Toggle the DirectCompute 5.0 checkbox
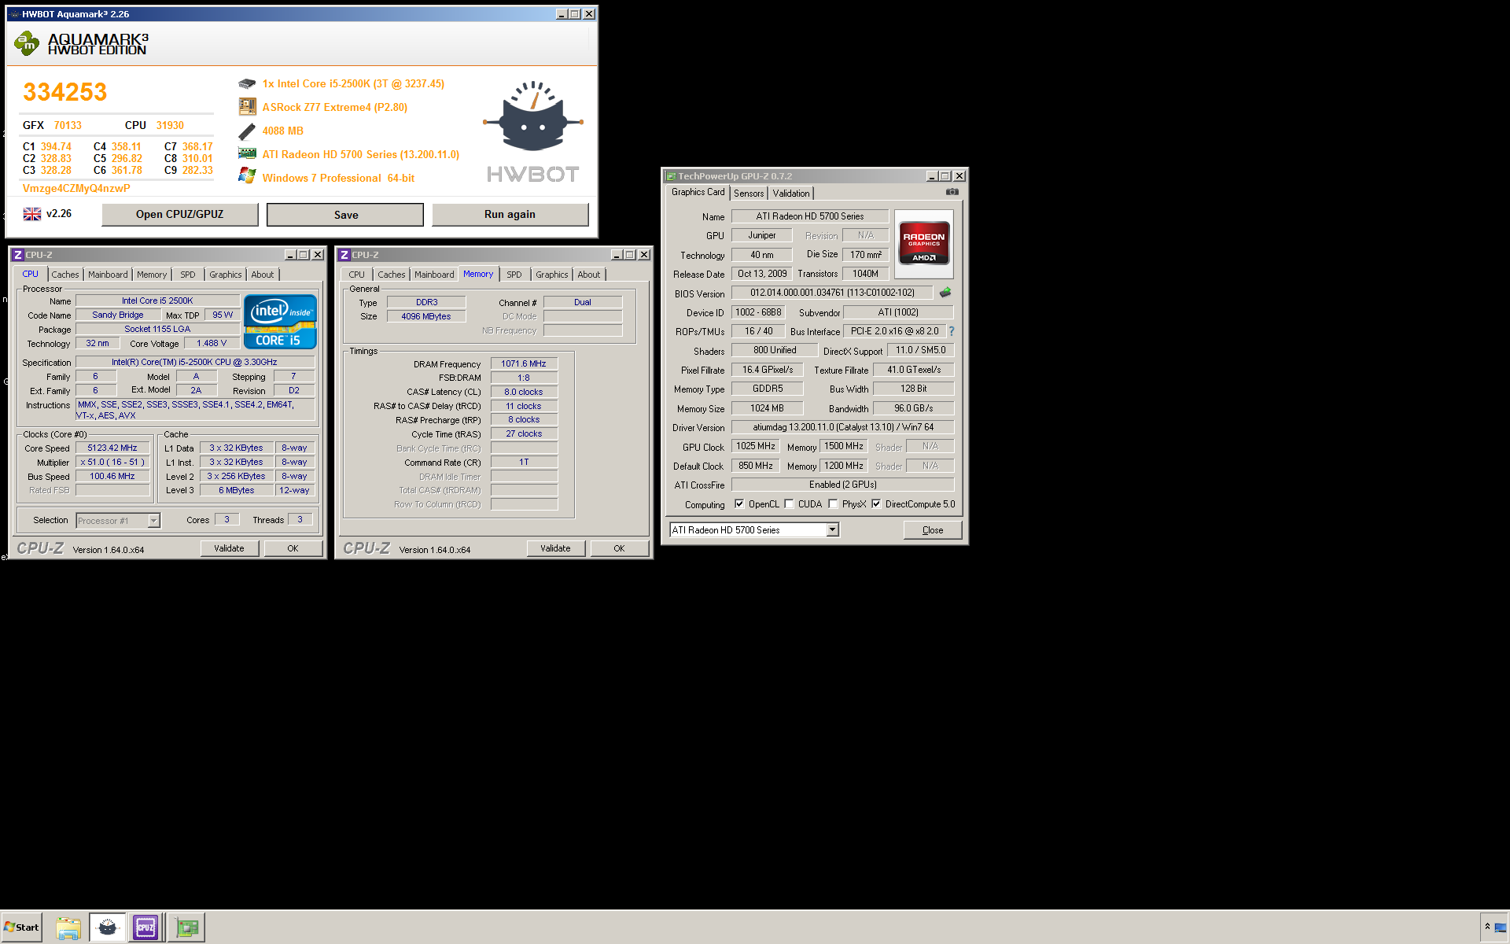This screenshot has width=1510, height=944. coord(876,504)
